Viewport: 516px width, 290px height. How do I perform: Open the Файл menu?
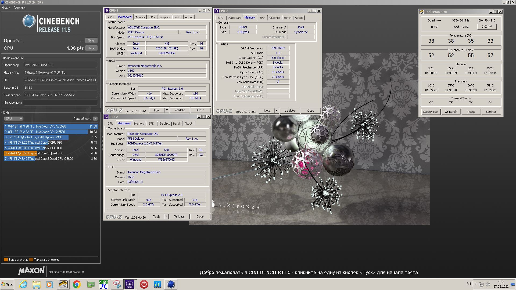click(x=6, y=8)
